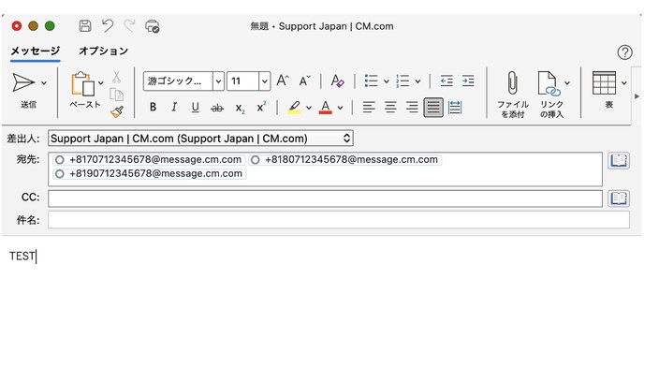Decrease paragraph indent

[x=447, y=81]
